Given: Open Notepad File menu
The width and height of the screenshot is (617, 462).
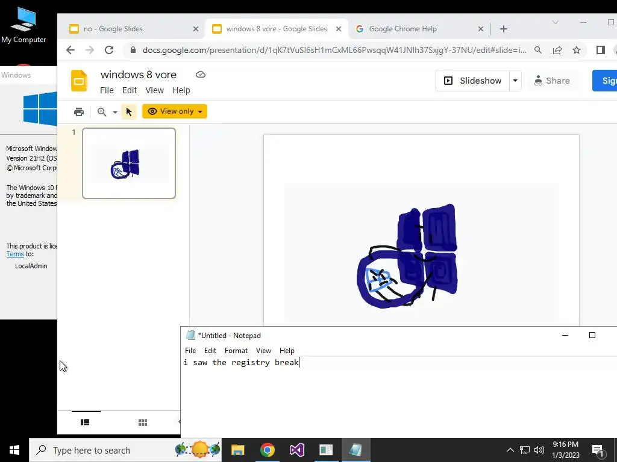Looking at the screenshot, I should point(190,351).
